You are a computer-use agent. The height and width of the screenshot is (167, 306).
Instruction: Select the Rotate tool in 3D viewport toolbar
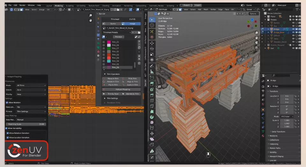click(152, 49)
